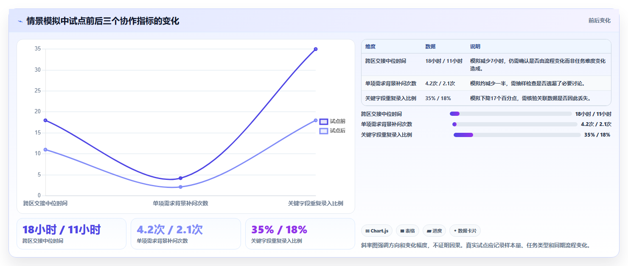Click the note starting 模拟减少7小时

pyautogui.click(x=538, y=64)
